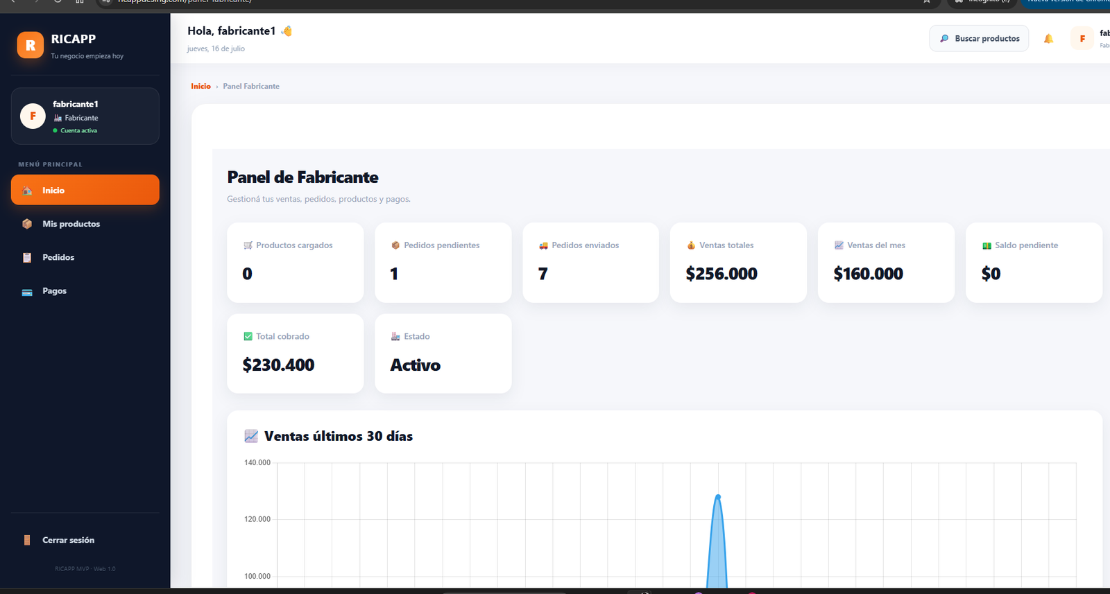1110x594 pixels.
Task: Click the Ventas últimos 30 días title
Action: click(x=339, y=436)
